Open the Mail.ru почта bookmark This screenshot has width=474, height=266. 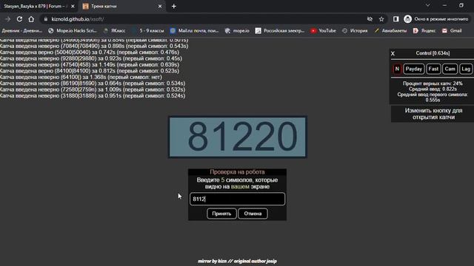pyautogui.click(x=194, y=31)
